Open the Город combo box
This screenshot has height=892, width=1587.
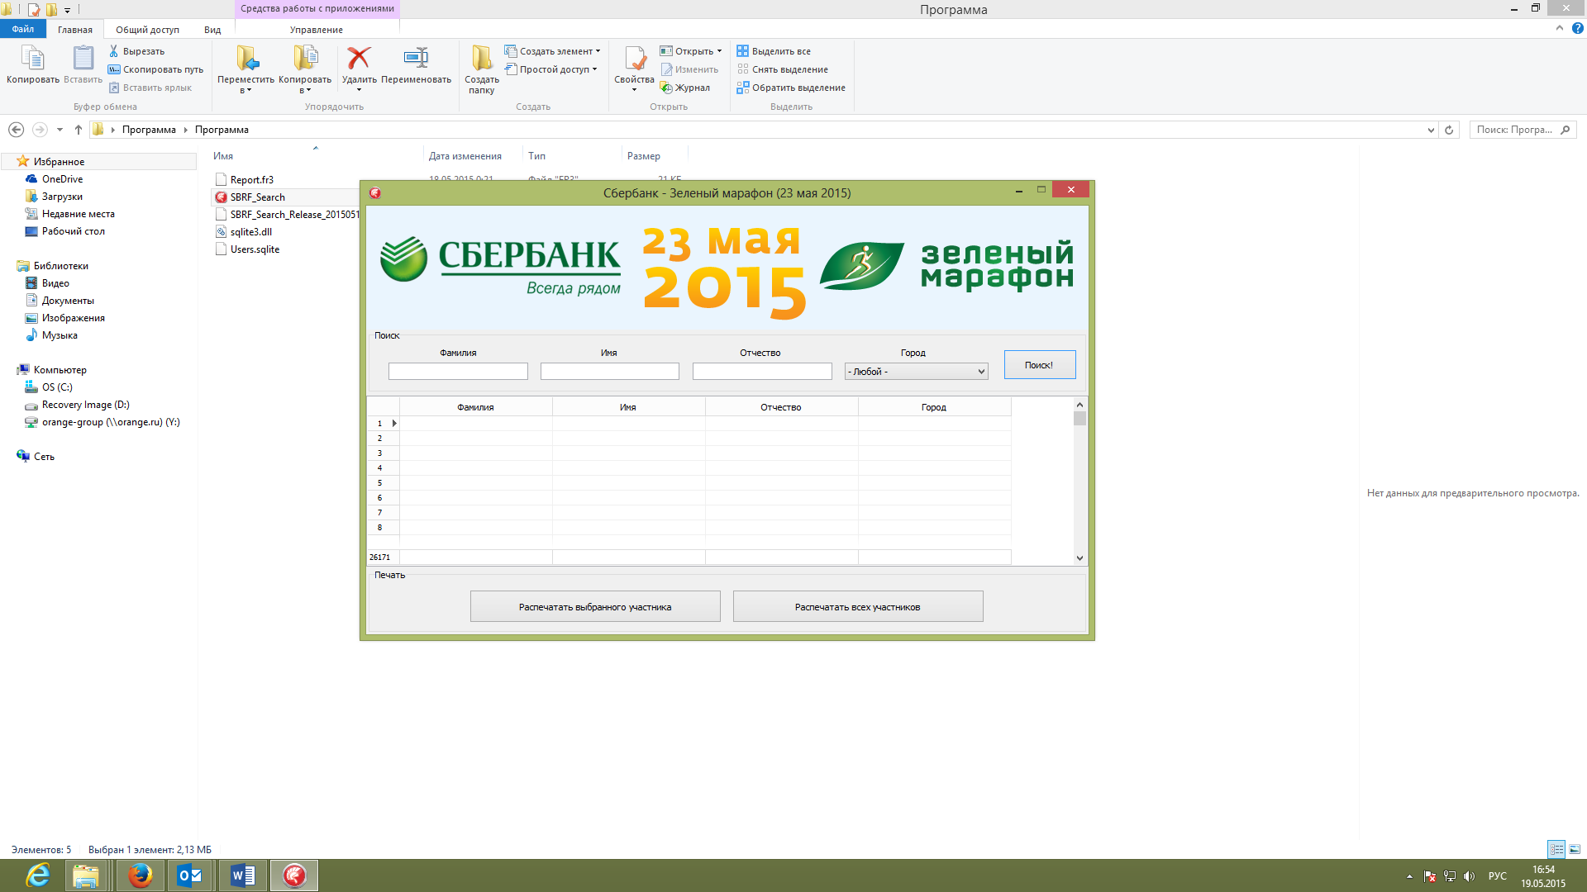(x=916, y=372)
